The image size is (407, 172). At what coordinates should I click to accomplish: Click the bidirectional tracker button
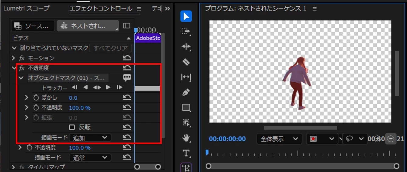point(97,88)
